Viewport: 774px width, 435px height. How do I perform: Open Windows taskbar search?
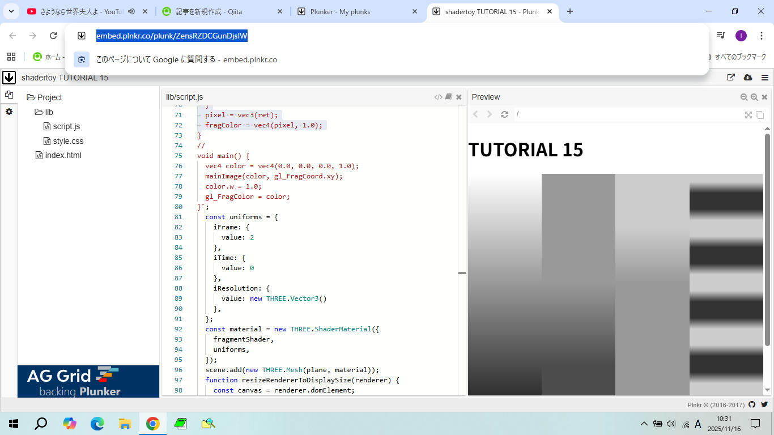pyautogui.click(x=41, y=424)
